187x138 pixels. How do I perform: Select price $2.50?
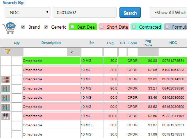pyautogui.click(x=153, y=116)
